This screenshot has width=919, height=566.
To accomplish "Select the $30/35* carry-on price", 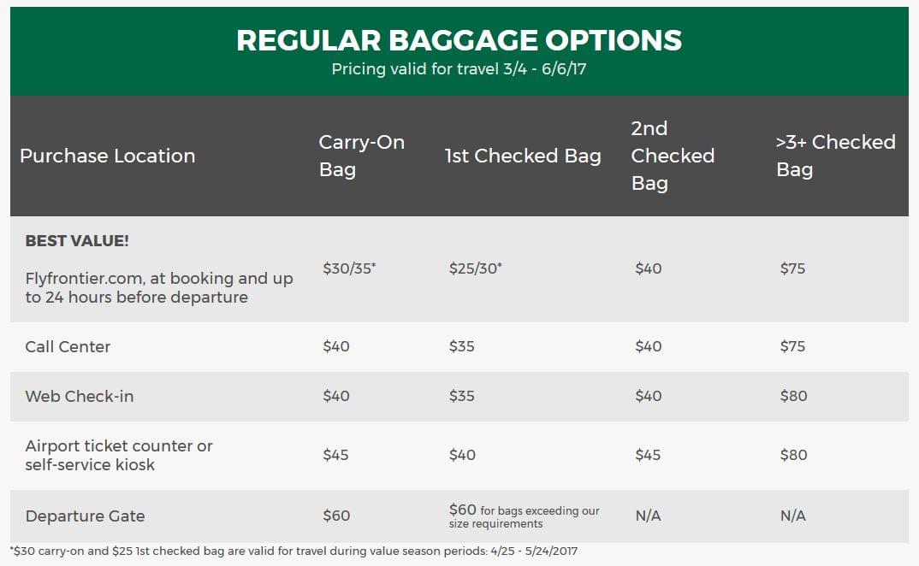I will tap(349, 268).
